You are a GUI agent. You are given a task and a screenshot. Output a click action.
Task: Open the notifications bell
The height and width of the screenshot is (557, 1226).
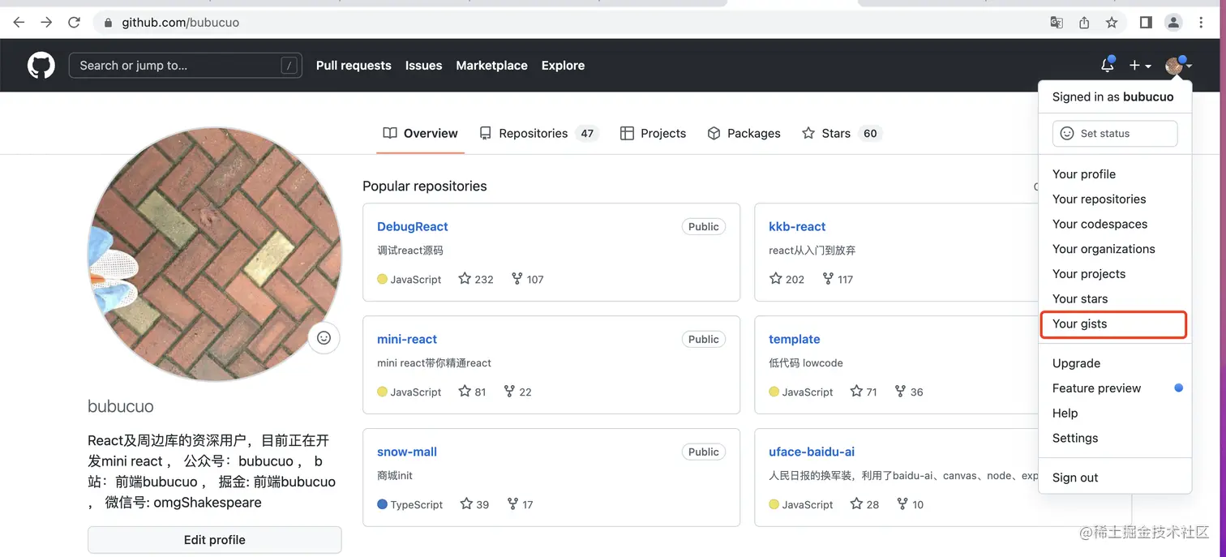pos(1107,66)
